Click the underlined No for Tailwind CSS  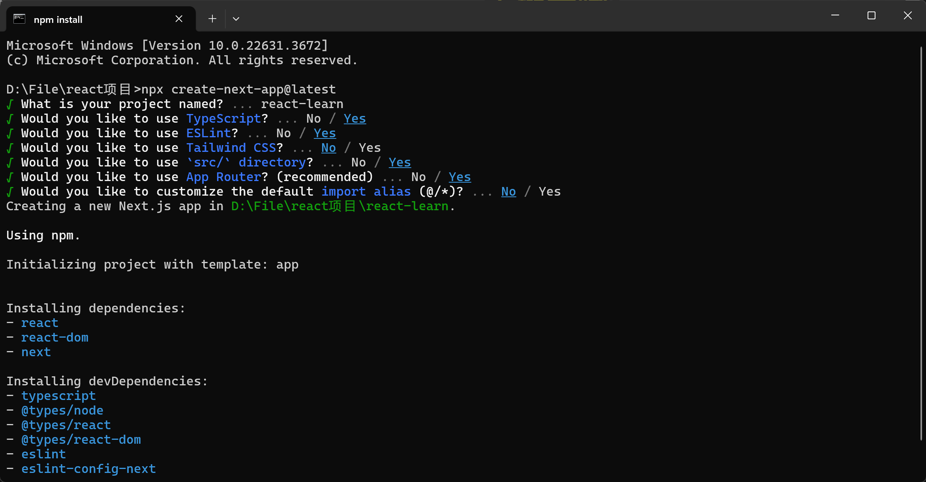click(x=328, y=148)
